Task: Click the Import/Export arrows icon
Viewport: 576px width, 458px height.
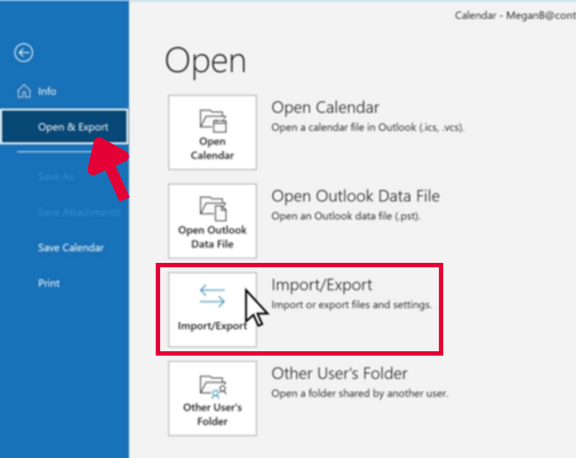Action: pos(212,295)
